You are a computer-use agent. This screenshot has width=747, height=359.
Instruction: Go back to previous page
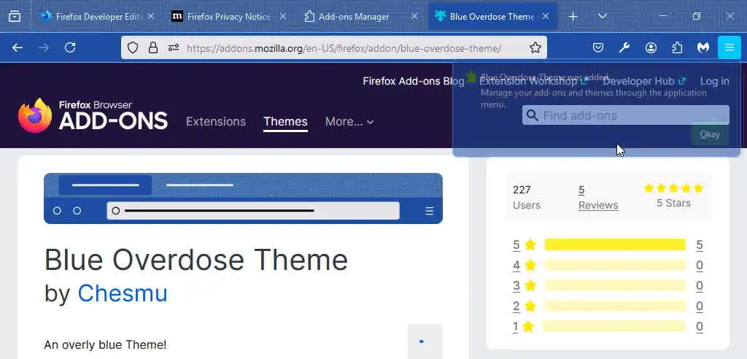point(18,47)
